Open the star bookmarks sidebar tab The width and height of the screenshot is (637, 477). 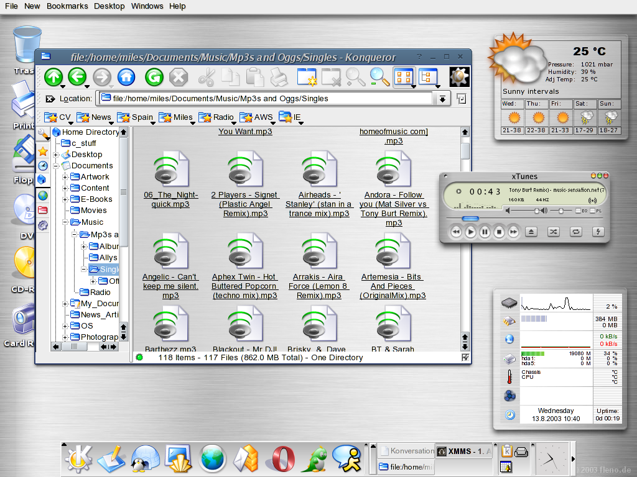[43, 152]
